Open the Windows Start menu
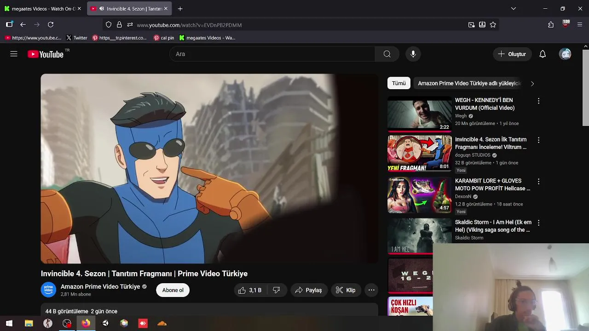The width and height of the screenshot is (589, 331). (9, 323)
